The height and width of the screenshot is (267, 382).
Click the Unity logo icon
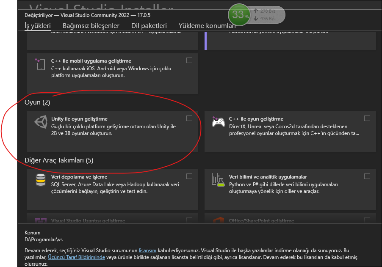41,122
